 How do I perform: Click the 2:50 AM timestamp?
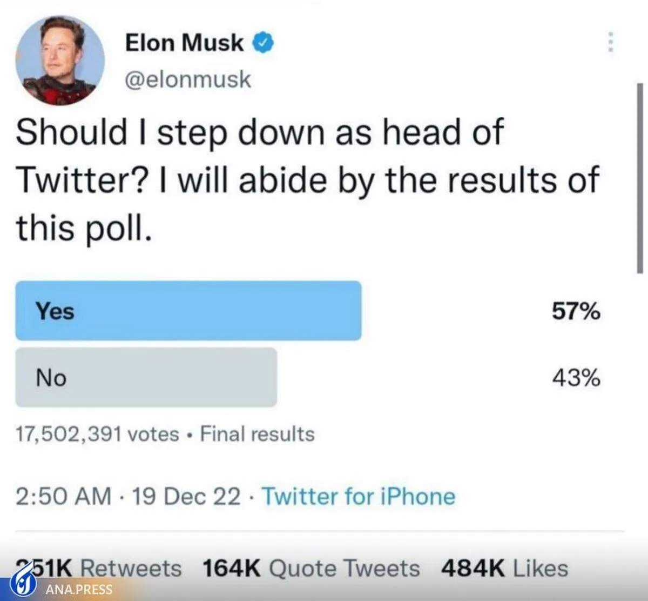pos(63,496)
